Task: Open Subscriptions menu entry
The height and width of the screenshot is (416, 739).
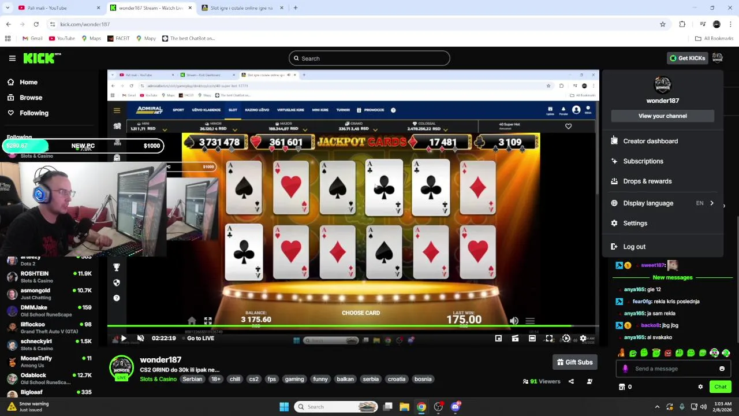Action: pos(662,161)
